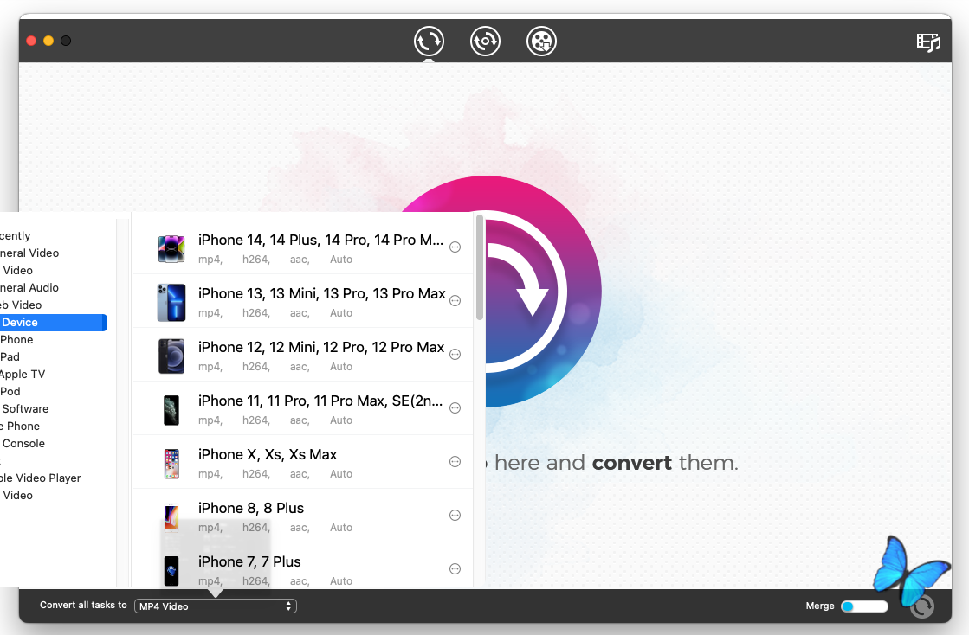Open options for iPhone 7, 7 Plus preset
This screenshot has width=969, height=635.
coord(455,569)
